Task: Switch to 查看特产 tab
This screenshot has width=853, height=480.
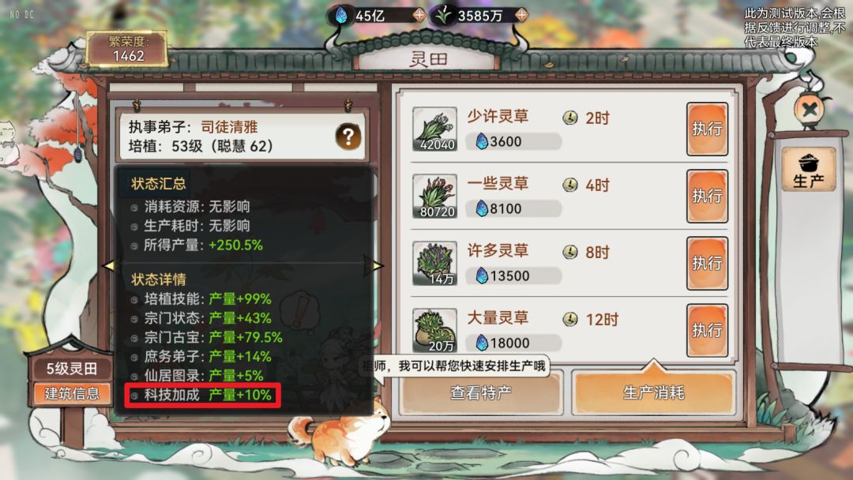Action: click(x=481, y=392)
